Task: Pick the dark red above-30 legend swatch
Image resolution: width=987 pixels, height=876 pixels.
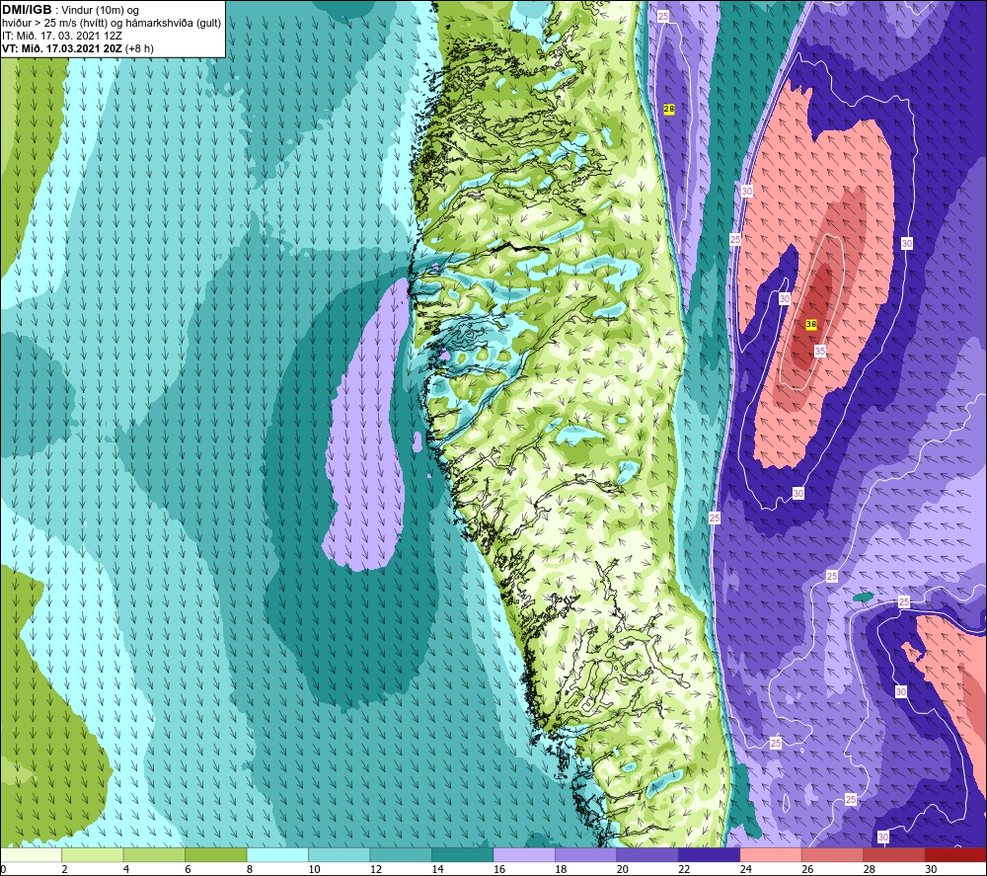Action: tap(955, 855)
